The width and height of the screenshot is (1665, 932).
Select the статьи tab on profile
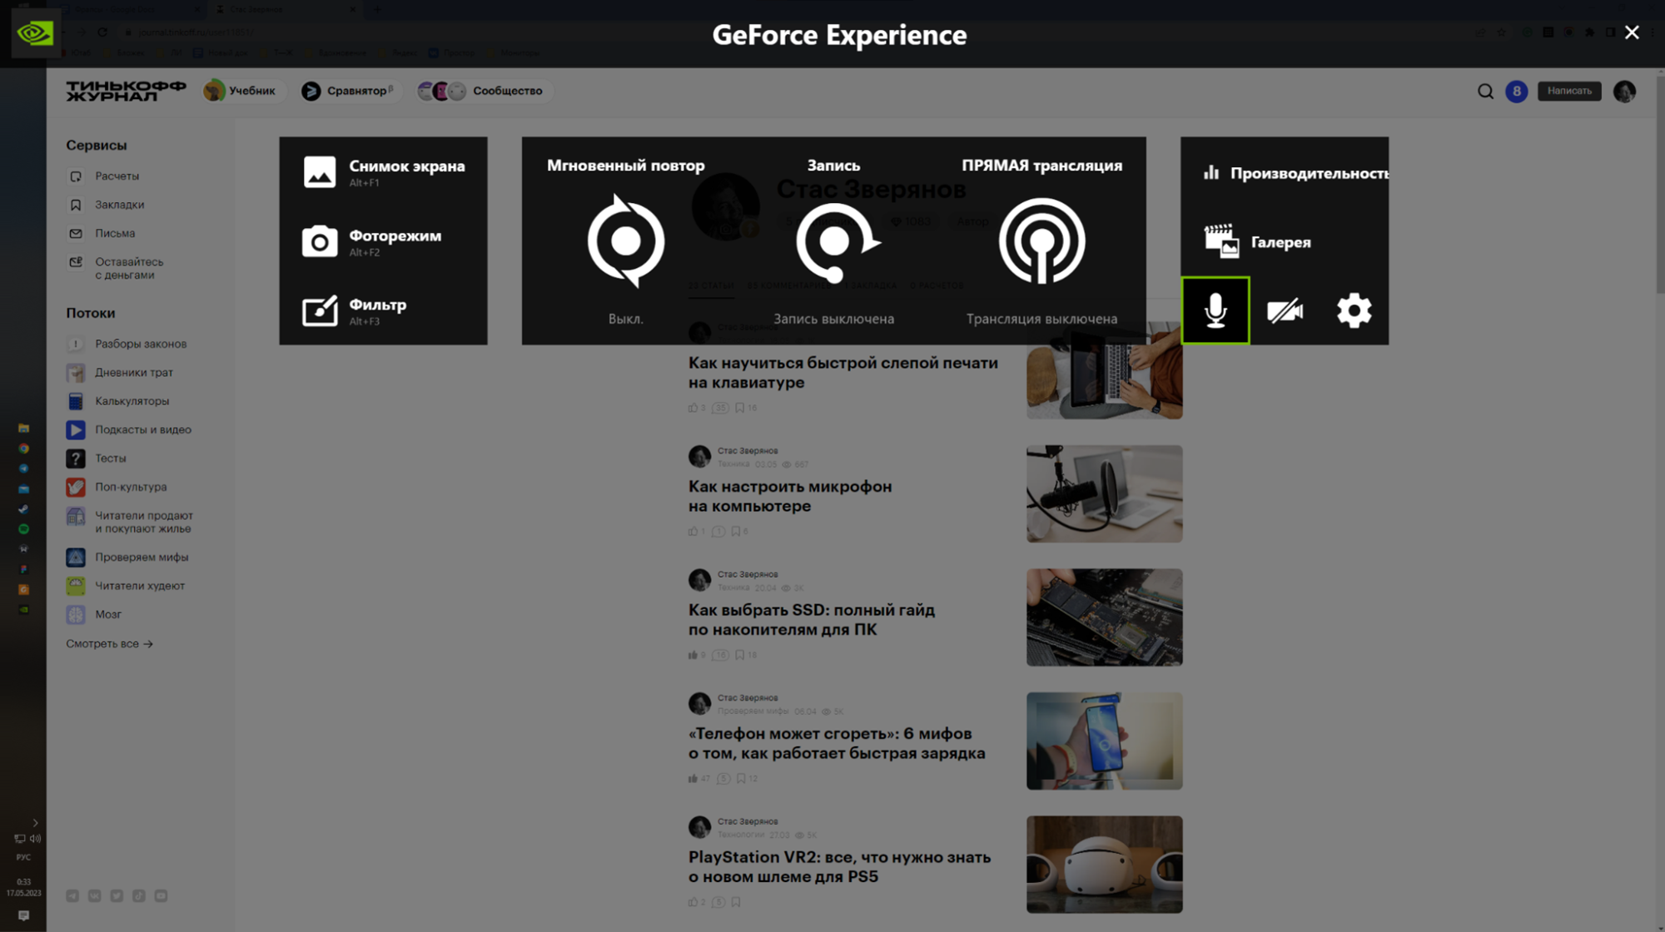tap(711, 285)
